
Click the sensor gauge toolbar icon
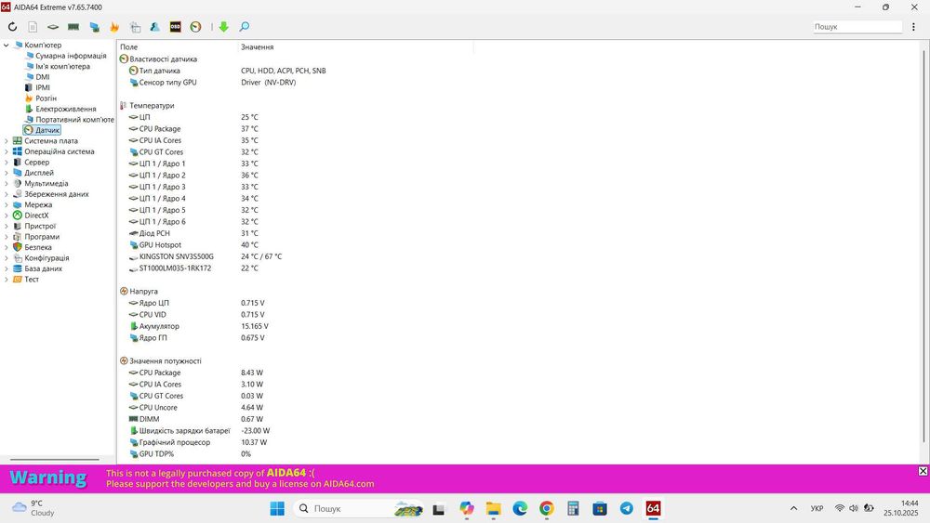click(195, 27)
